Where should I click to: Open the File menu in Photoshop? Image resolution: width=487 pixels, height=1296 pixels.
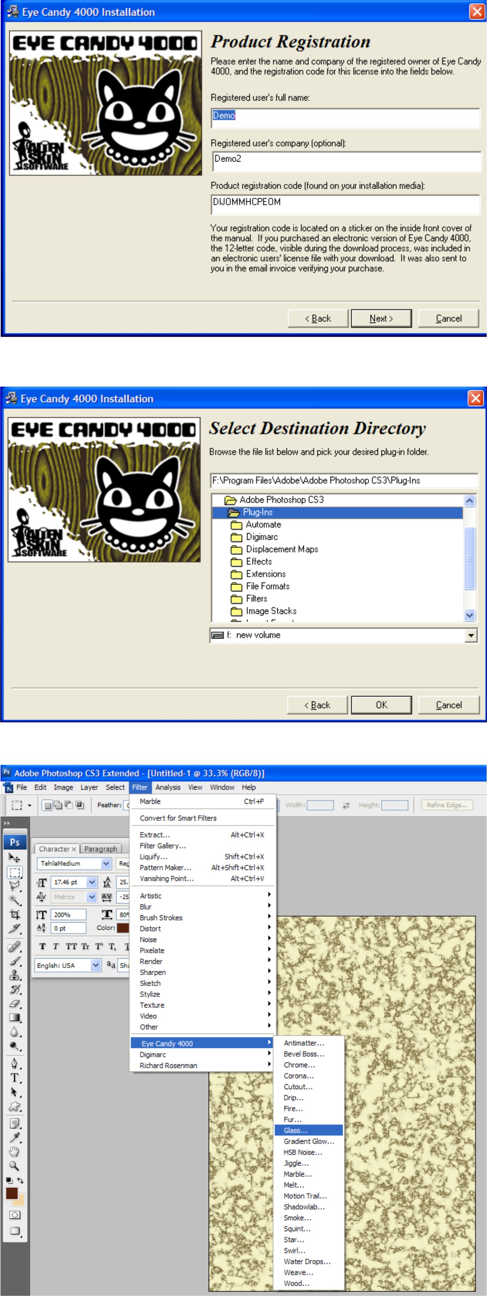(21, 787)
